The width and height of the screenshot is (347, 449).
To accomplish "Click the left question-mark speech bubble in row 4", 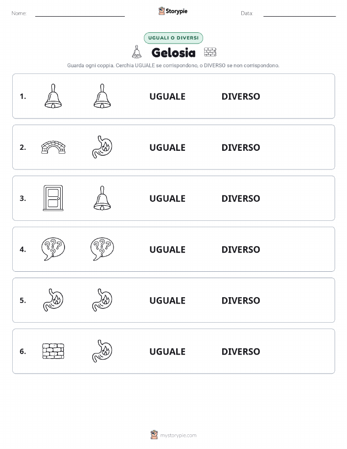I will click(53, 249).
